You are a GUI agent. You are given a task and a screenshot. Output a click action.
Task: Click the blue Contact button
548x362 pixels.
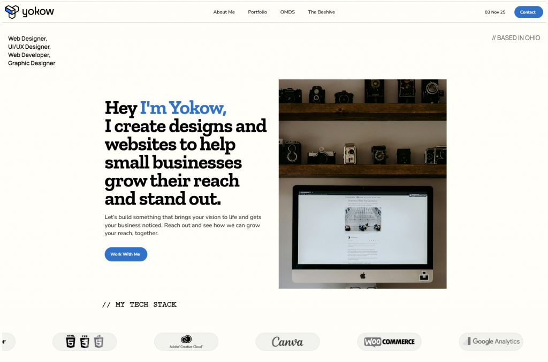pyautogui.click(x=528, y=12)
